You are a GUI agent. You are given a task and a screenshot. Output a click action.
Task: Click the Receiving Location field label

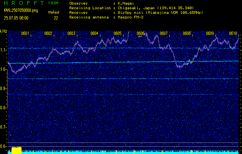pyautogui.click(x=90, y=8)
